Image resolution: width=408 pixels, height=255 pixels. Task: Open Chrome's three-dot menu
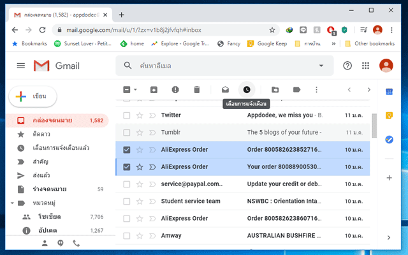[391, 30]
